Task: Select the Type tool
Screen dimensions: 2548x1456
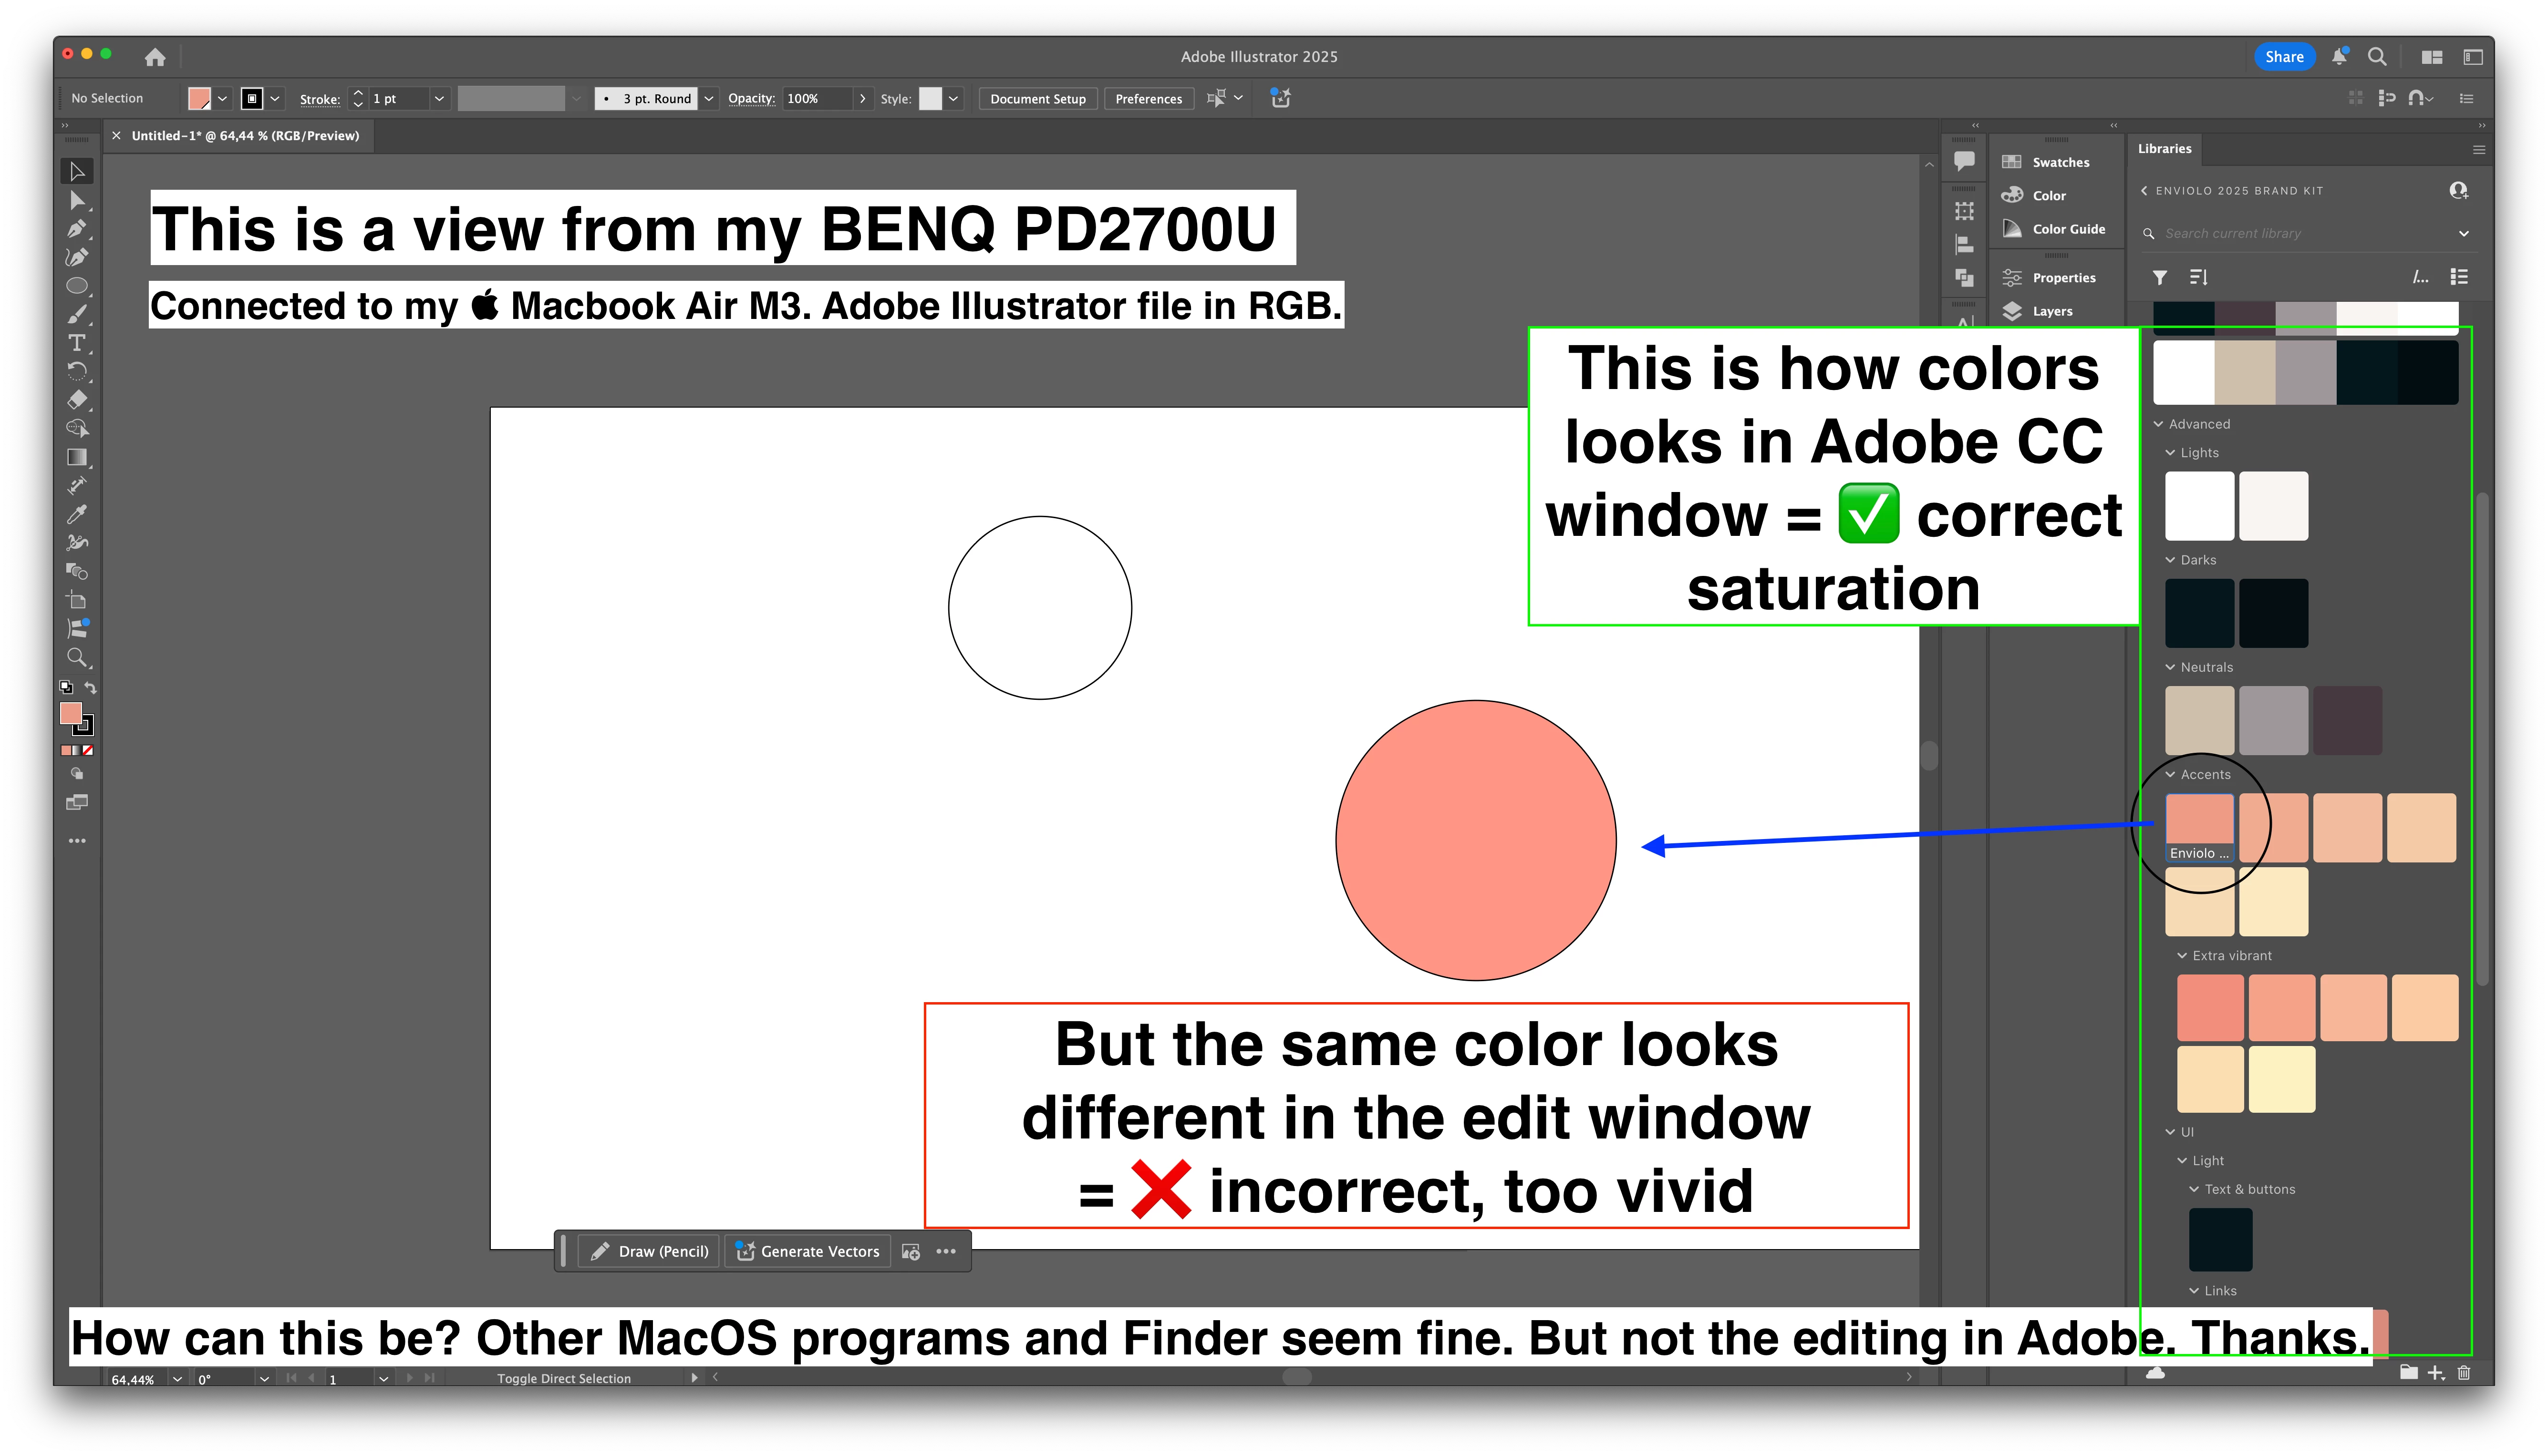Action: (76, 343)
